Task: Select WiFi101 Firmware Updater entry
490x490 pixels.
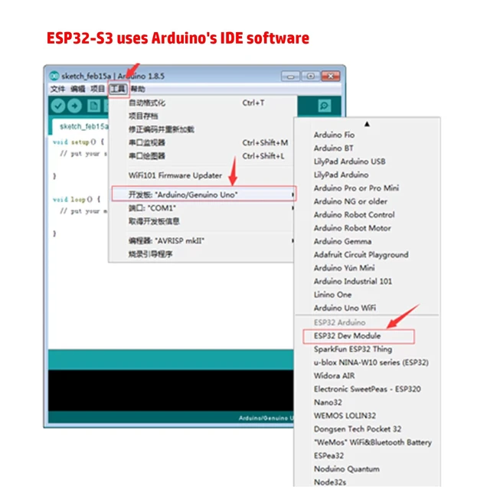Action: point(201,175)
